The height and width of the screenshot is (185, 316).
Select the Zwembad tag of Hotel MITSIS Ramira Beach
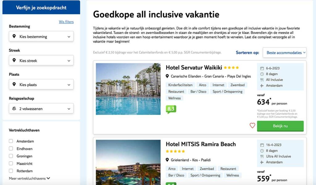[x=207, y=169]
